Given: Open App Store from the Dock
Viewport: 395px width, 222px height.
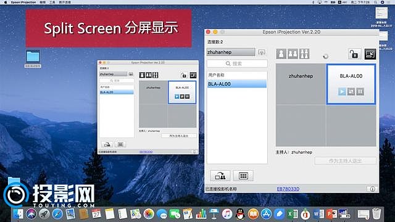Looking at the screenshot, I should tap(266, 214).
